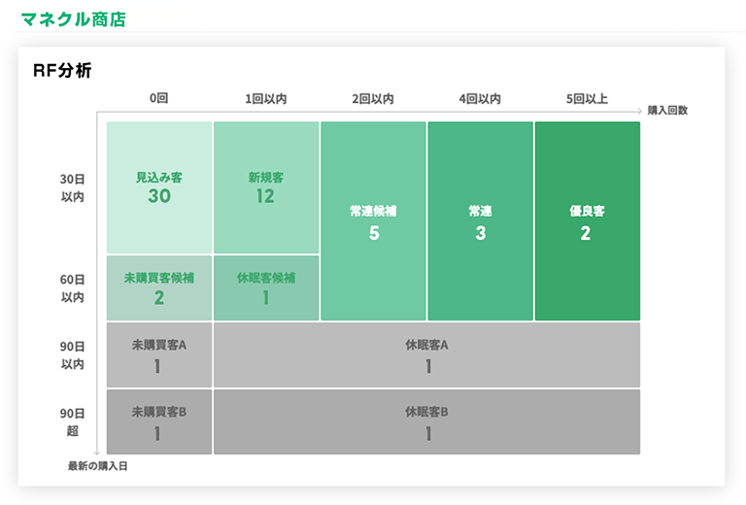This screenshot has width=746, height=505.
Task: Click the 0回 column header
Action: click(x=159, y=98)
